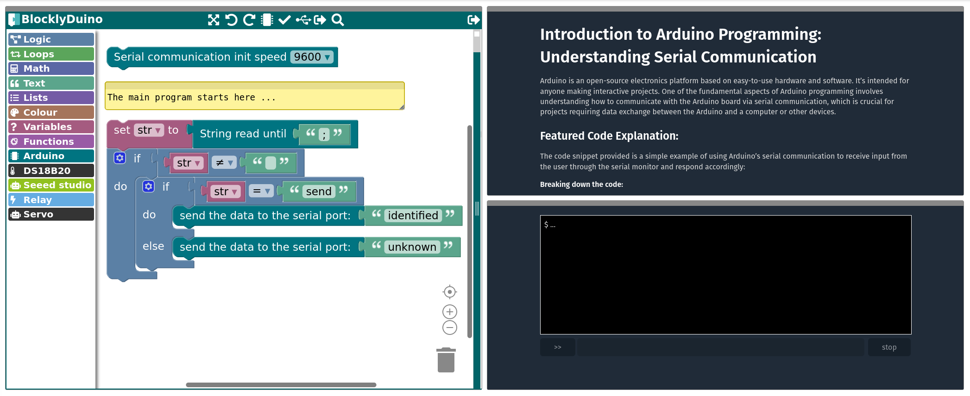Screen dimensions: 970x396
Task: Center the workspace with the target icon
Action: pyautogui.click(x=449, y=292)
